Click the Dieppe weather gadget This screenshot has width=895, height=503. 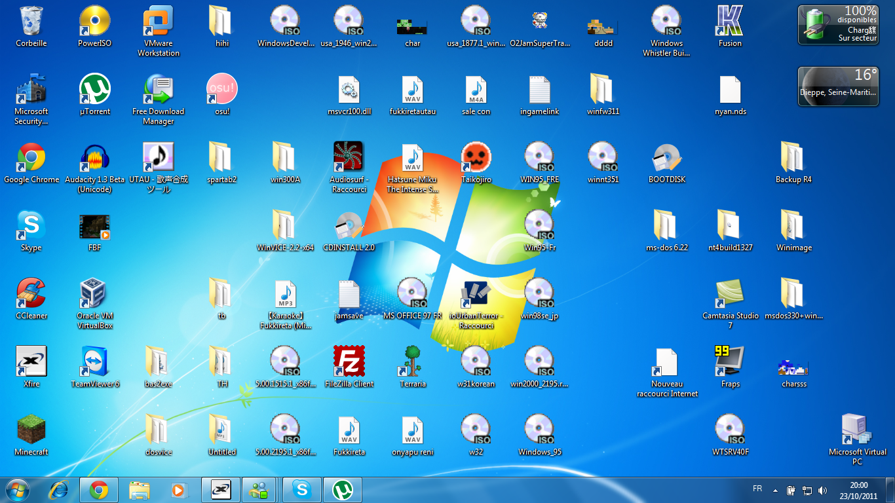coord(837,86)
